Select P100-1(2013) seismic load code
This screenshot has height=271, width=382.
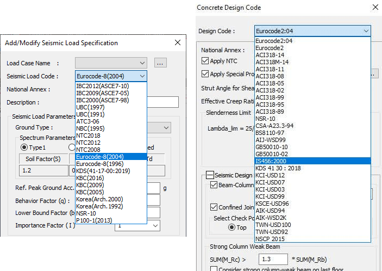[95, 220]
